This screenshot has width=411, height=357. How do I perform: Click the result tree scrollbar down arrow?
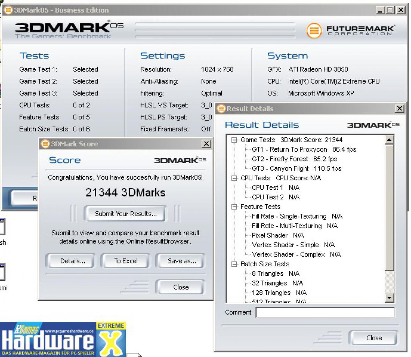389,297
